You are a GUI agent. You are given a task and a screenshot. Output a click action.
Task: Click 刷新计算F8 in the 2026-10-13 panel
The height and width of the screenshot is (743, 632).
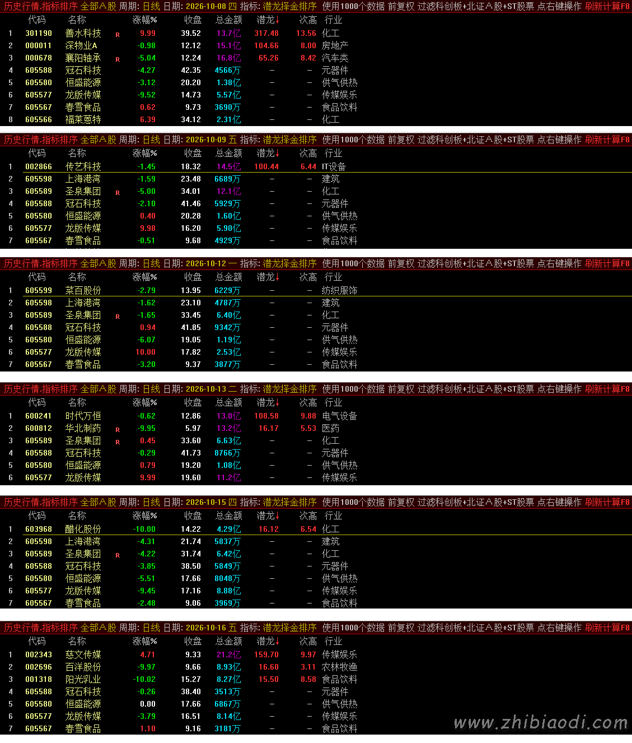coord(607,389)
